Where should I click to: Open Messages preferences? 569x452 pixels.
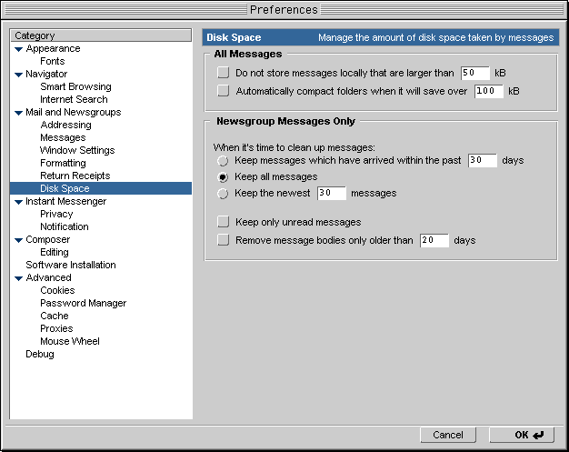point(63,137)
